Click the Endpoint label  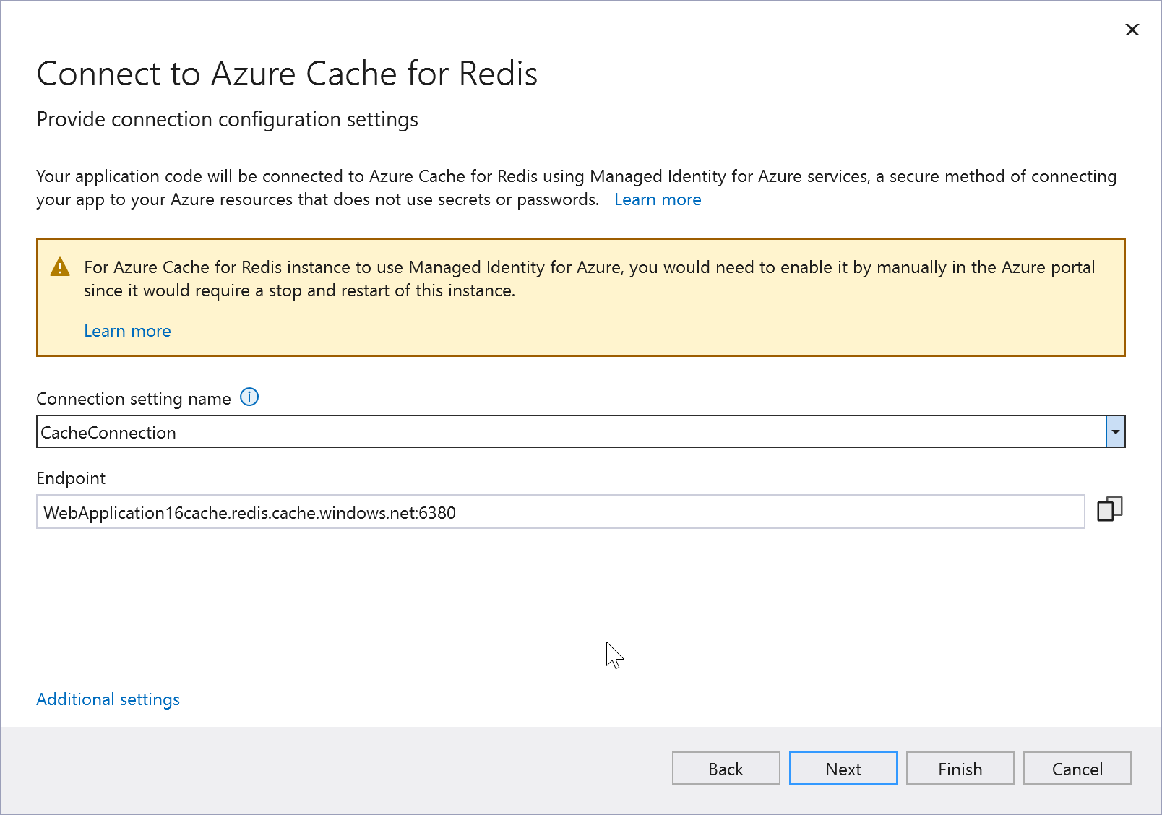(71, 478)
